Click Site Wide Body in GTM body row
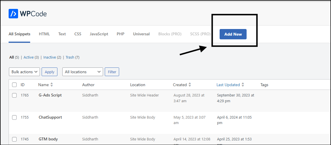Image resolution: width=331 pixels, height=145 pixels. pyautogui.click(x=143, y=139)
